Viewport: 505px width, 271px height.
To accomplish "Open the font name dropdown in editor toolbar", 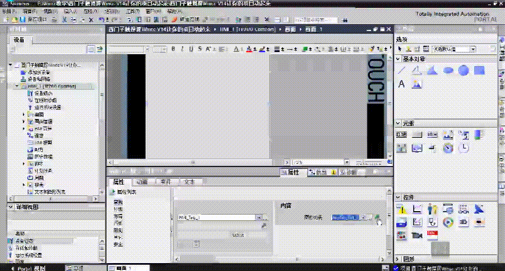I will tap(147, 49).
